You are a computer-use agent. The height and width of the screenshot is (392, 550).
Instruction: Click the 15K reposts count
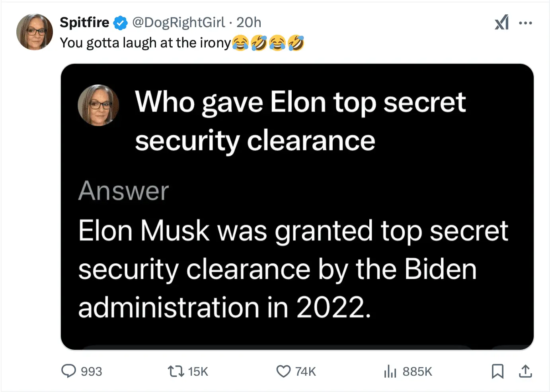[198, 372]
